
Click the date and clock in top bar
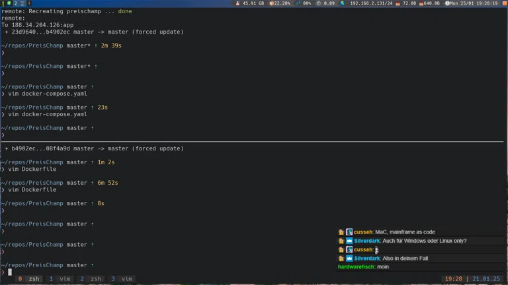(x=475, y=3)
